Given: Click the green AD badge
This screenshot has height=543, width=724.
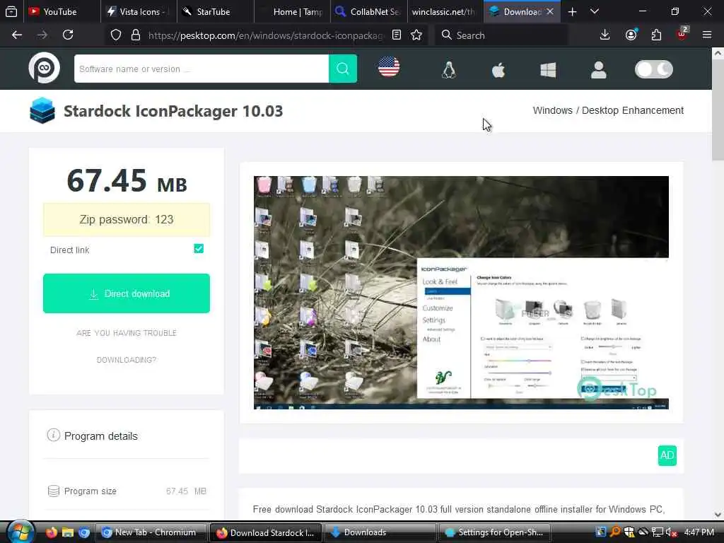Looking at the screenshot, I should coord(667,455).
